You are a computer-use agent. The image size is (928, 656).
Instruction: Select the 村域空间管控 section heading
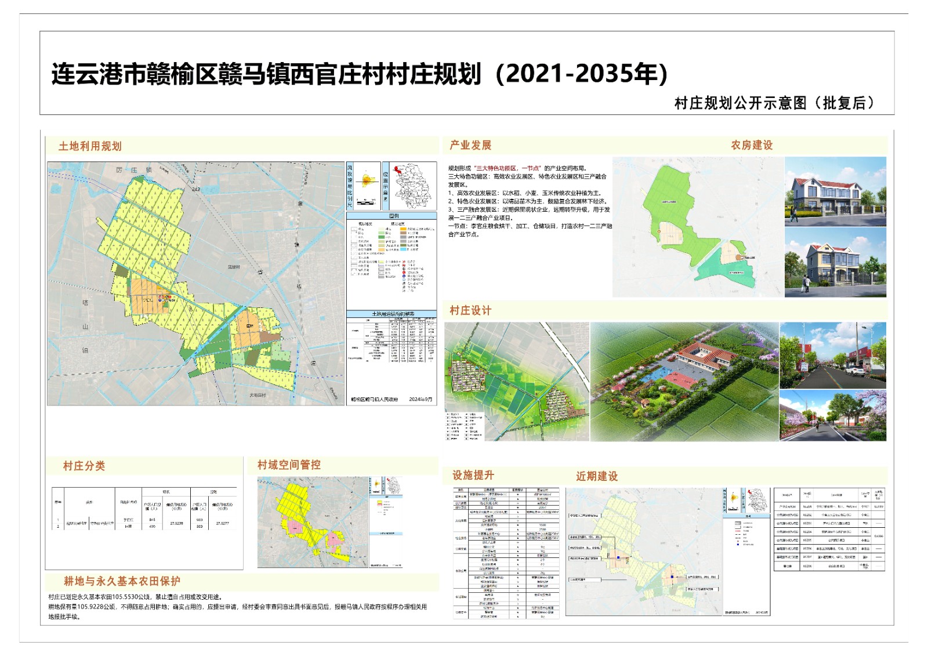coord(289,465)
